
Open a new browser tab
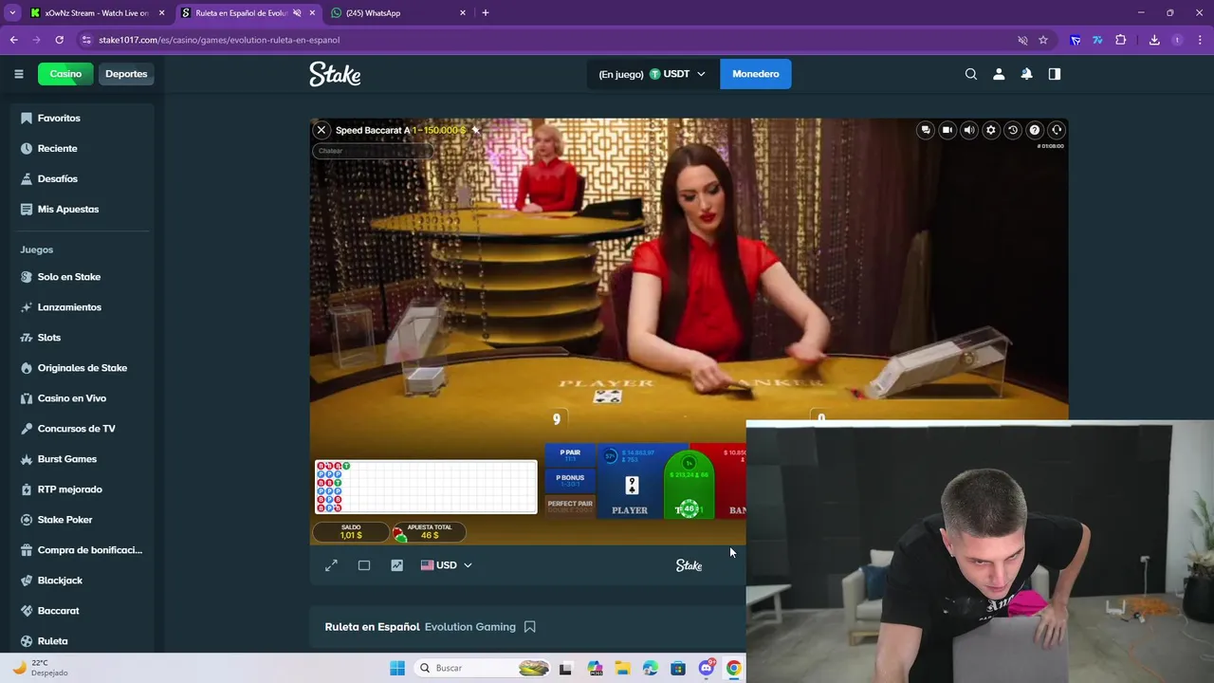pos(486,13)
